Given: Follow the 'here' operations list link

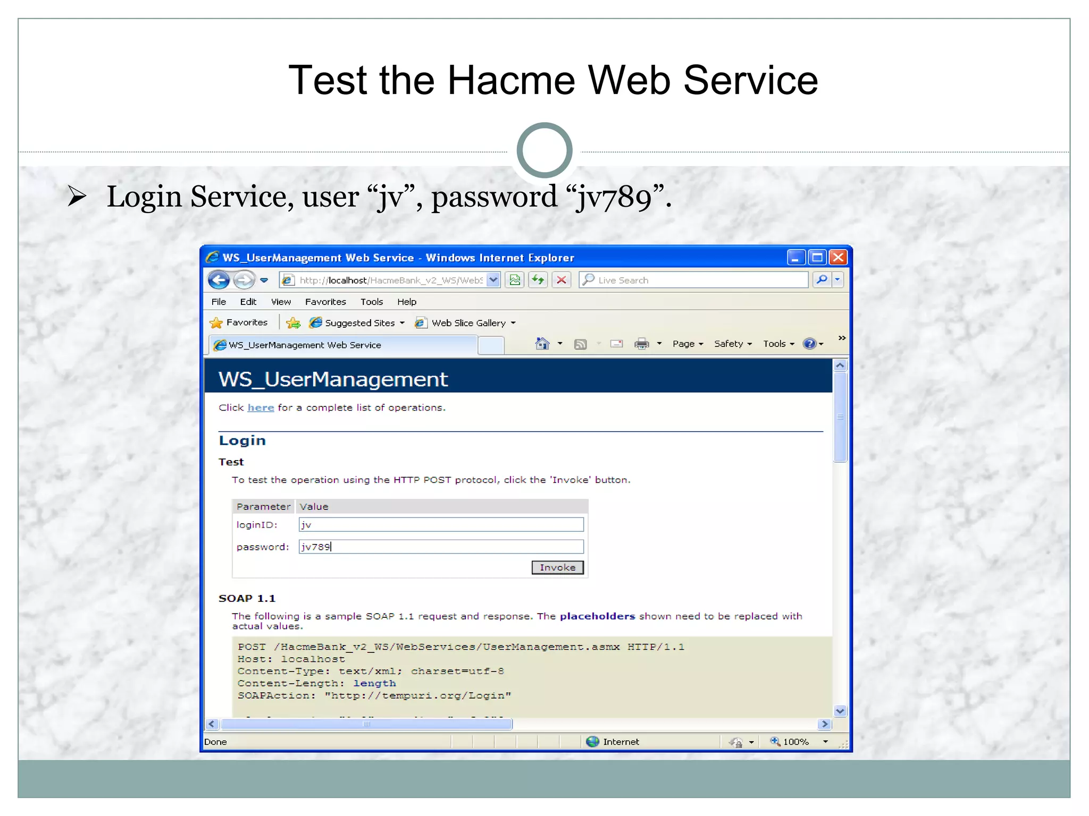Looking at the screenshot, I should [261, 407].
